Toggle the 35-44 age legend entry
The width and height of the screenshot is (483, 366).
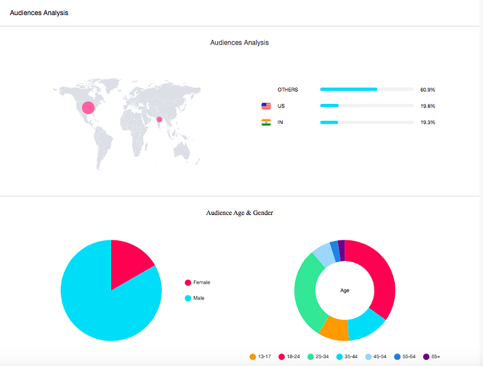pyautogui.click(x=347, y=357)
